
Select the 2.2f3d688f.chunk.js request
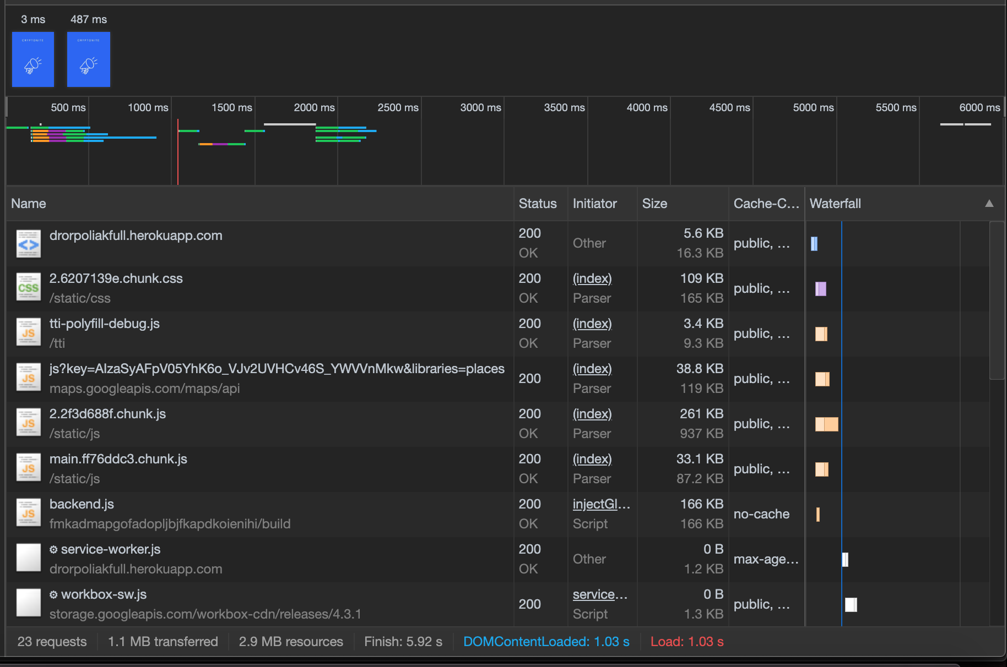499,424
